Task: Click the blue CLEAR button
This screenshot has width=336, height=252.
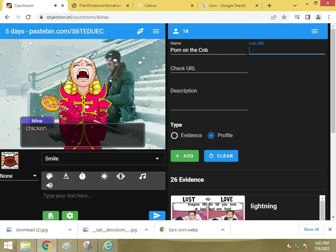Action: coord(221,156)
